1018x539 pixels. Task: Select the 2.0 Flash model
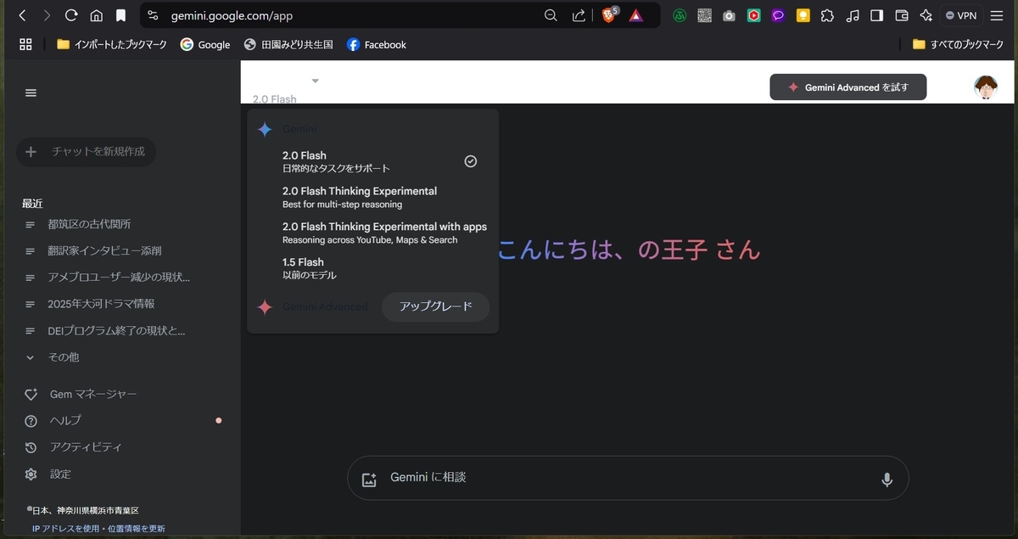coord(372,161)
